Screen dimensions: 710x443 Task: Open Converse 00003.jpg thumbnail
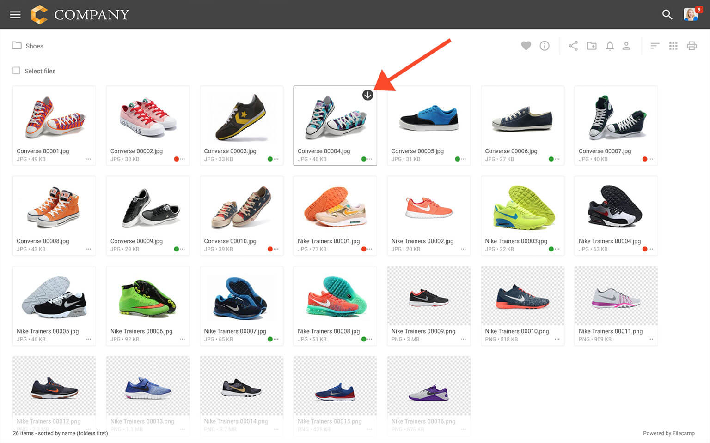point(241,116)
